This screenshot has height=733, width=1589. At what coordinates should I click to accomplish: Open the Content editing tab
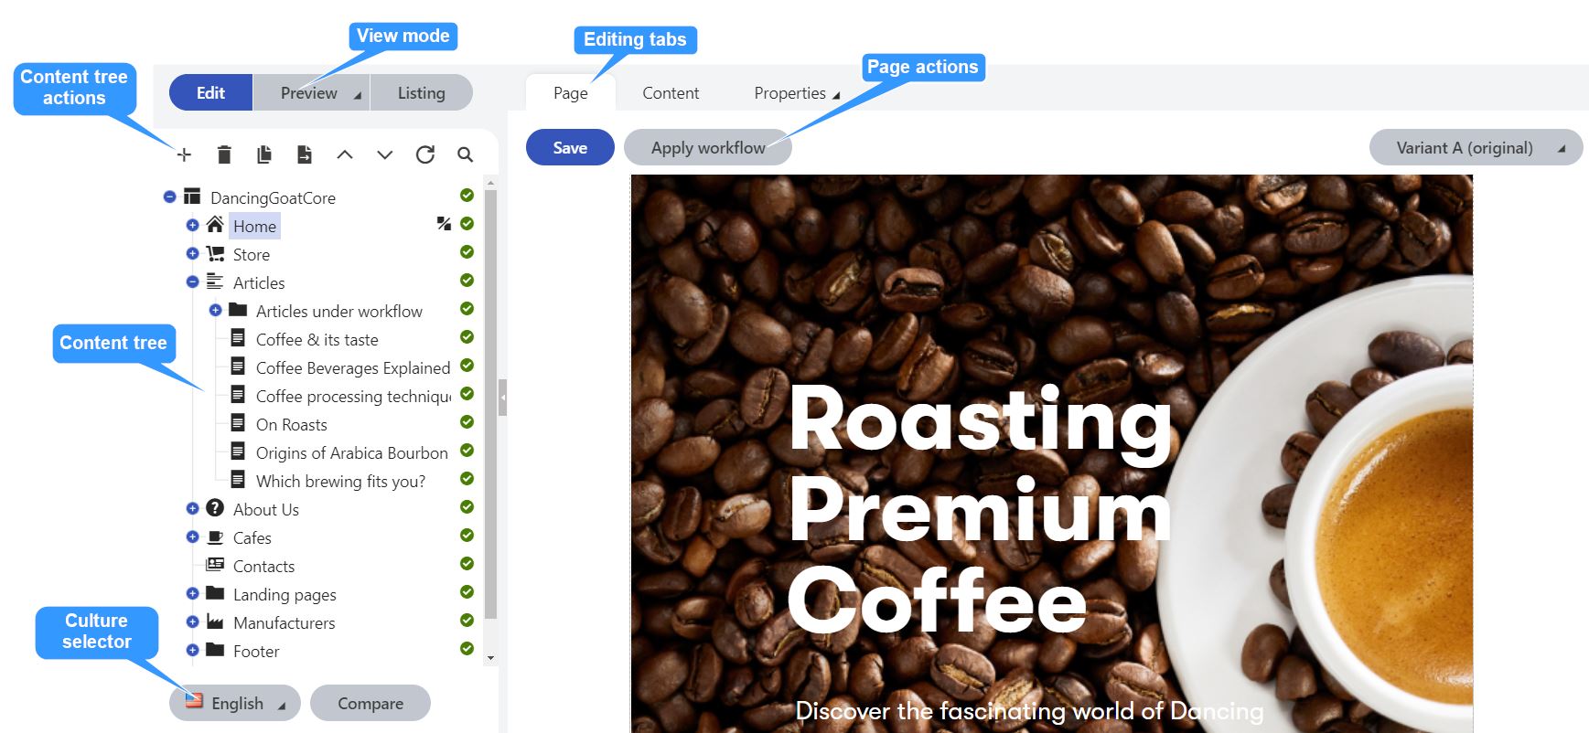[x=671, y=93]
